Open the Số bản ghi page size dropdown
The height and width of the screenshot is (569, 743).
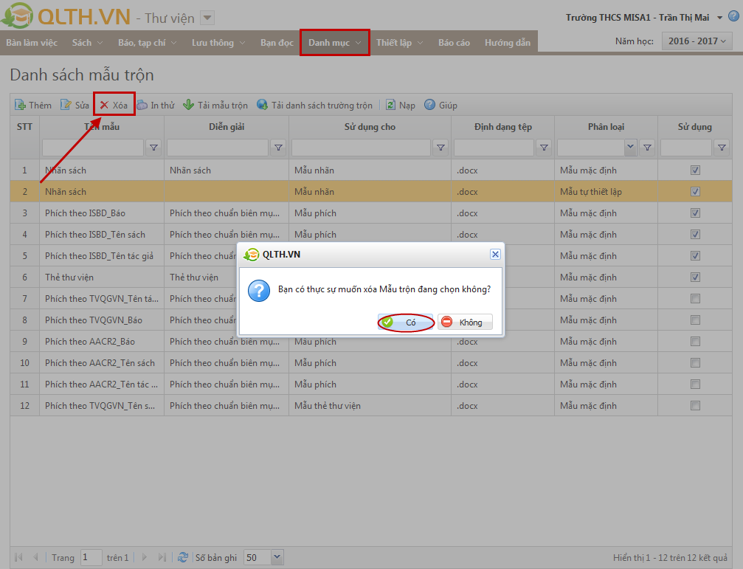pos(277,557)
